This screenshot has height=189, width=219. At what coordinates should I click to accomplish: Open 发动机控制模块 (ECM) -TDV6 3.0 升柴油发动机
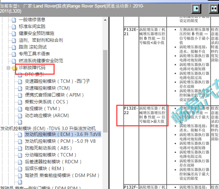(x=48, y=128)
